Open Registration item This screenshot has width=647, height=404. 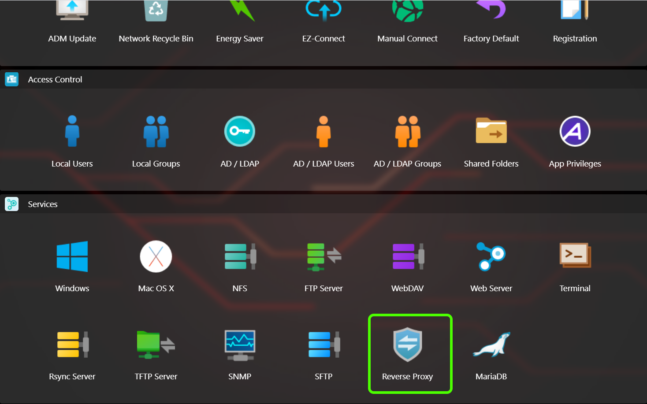point(575,22)
